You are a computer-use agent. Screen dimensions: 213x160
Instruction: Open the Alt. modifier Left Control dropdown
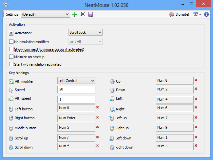[x=76, y=81]
